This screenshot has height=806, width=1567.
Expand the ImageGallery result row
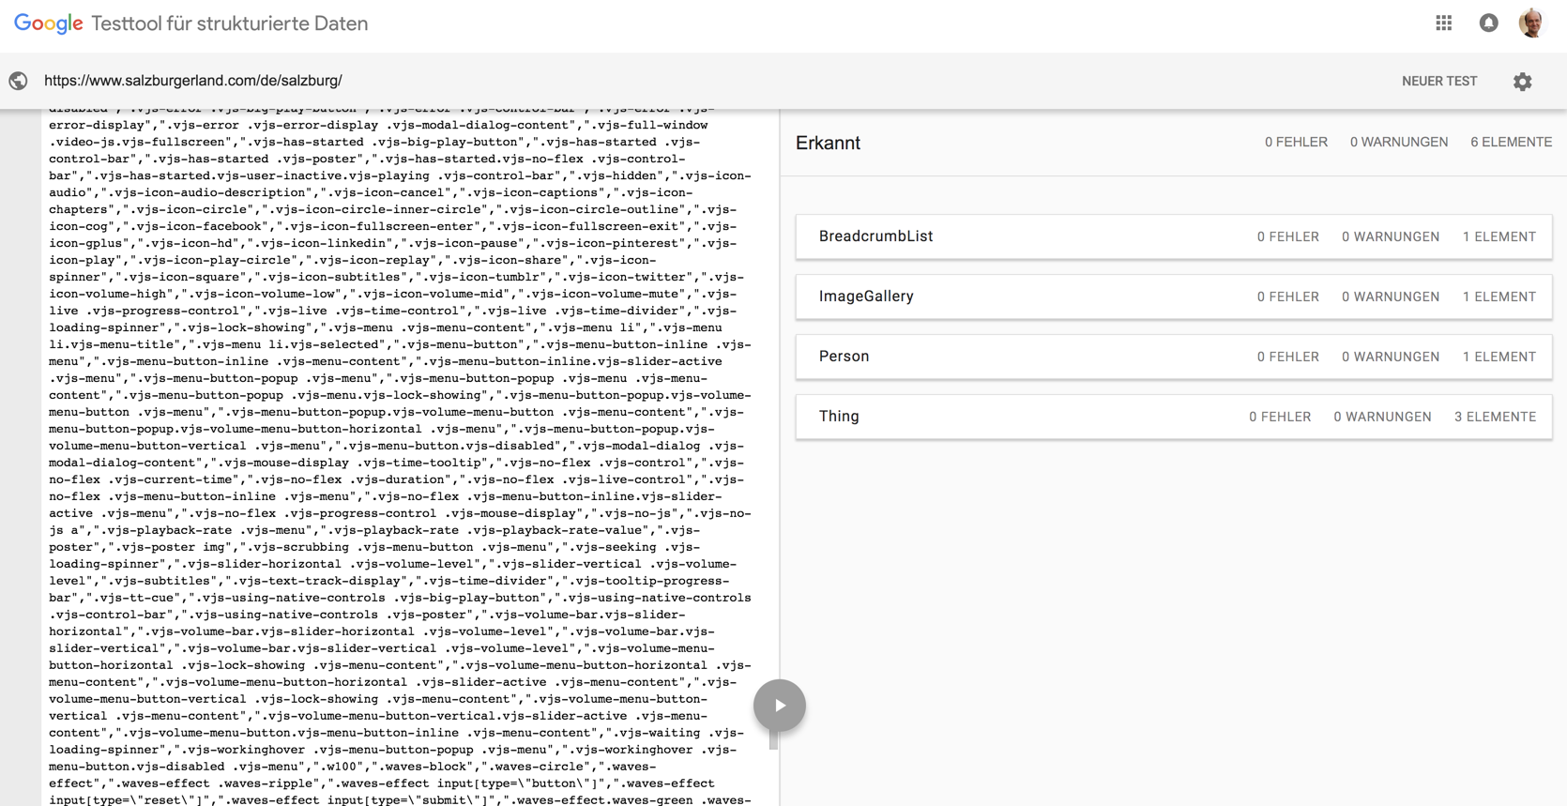pos(1174,297)
